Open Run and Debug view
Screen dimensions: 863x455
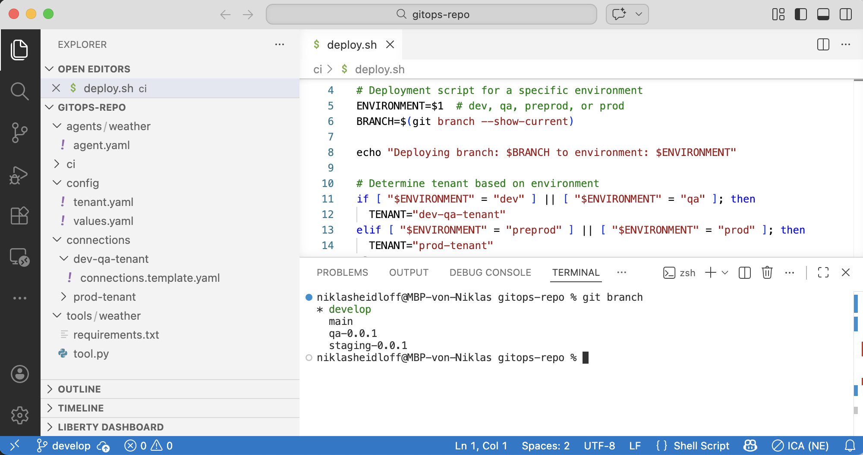tap(19, 175)
